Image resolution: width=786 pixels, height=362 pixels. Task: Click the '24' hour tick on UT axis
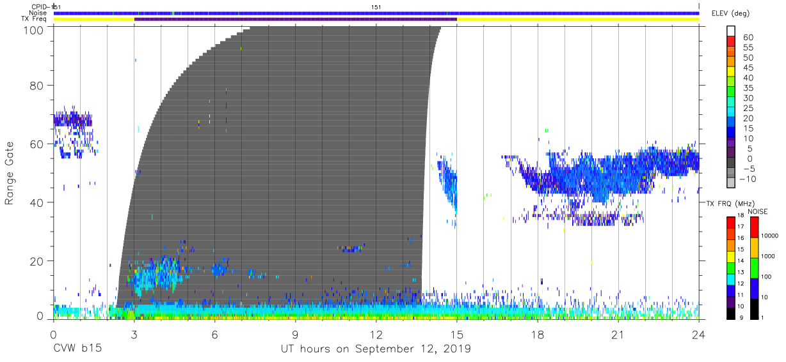[x=699, y=335]
